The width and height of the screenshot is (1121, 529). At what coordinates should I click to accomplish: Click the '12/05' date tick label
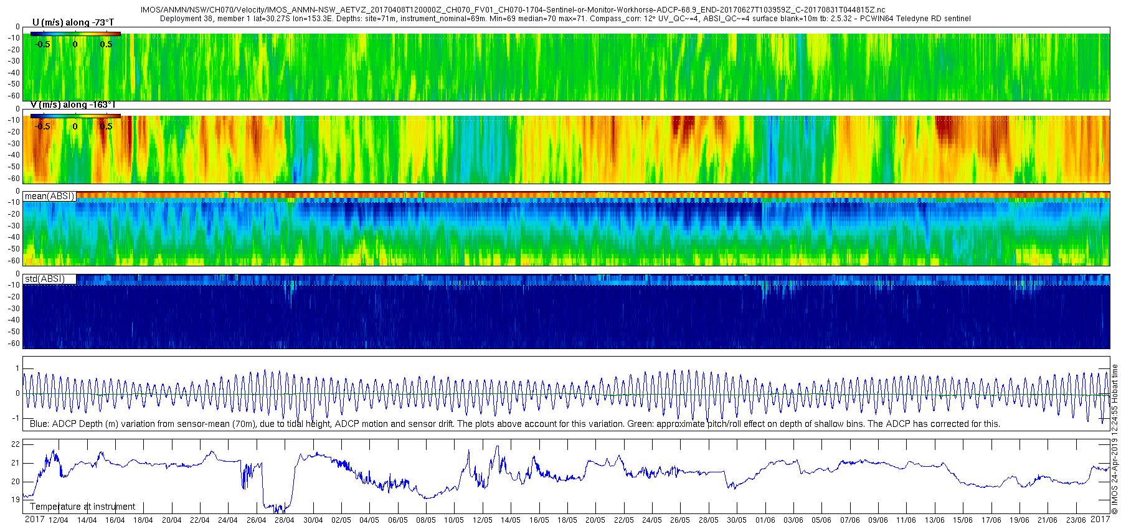tap(483, 520)
